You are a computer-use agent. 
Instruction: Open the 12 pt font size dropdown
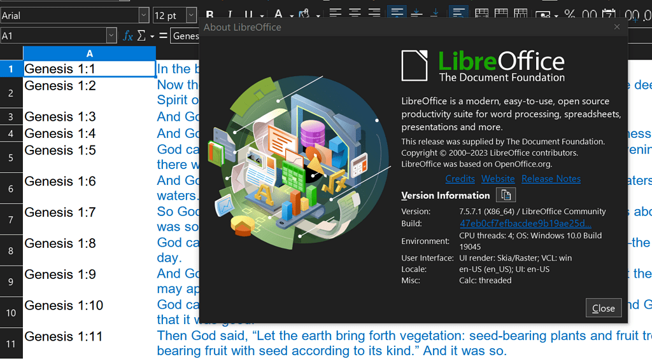191,15
